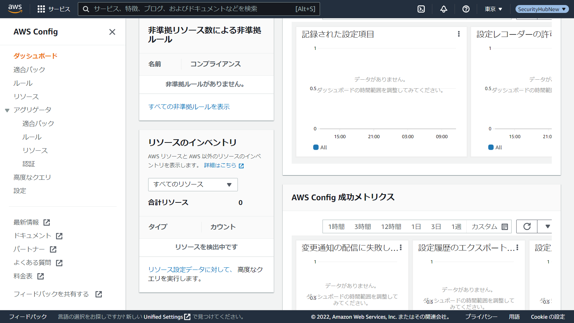The height and width of the screenshot is (323, 574).
Task: Select the 3時間 time range
Action: [363, 226]
